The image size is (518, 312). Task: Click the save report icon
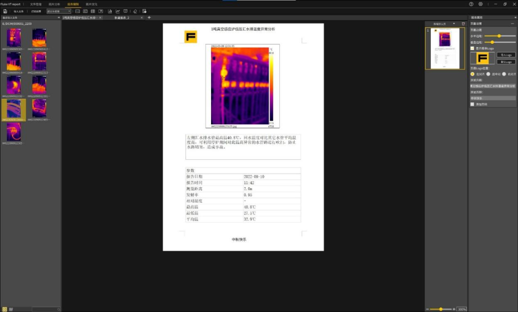tap(5, 11)
